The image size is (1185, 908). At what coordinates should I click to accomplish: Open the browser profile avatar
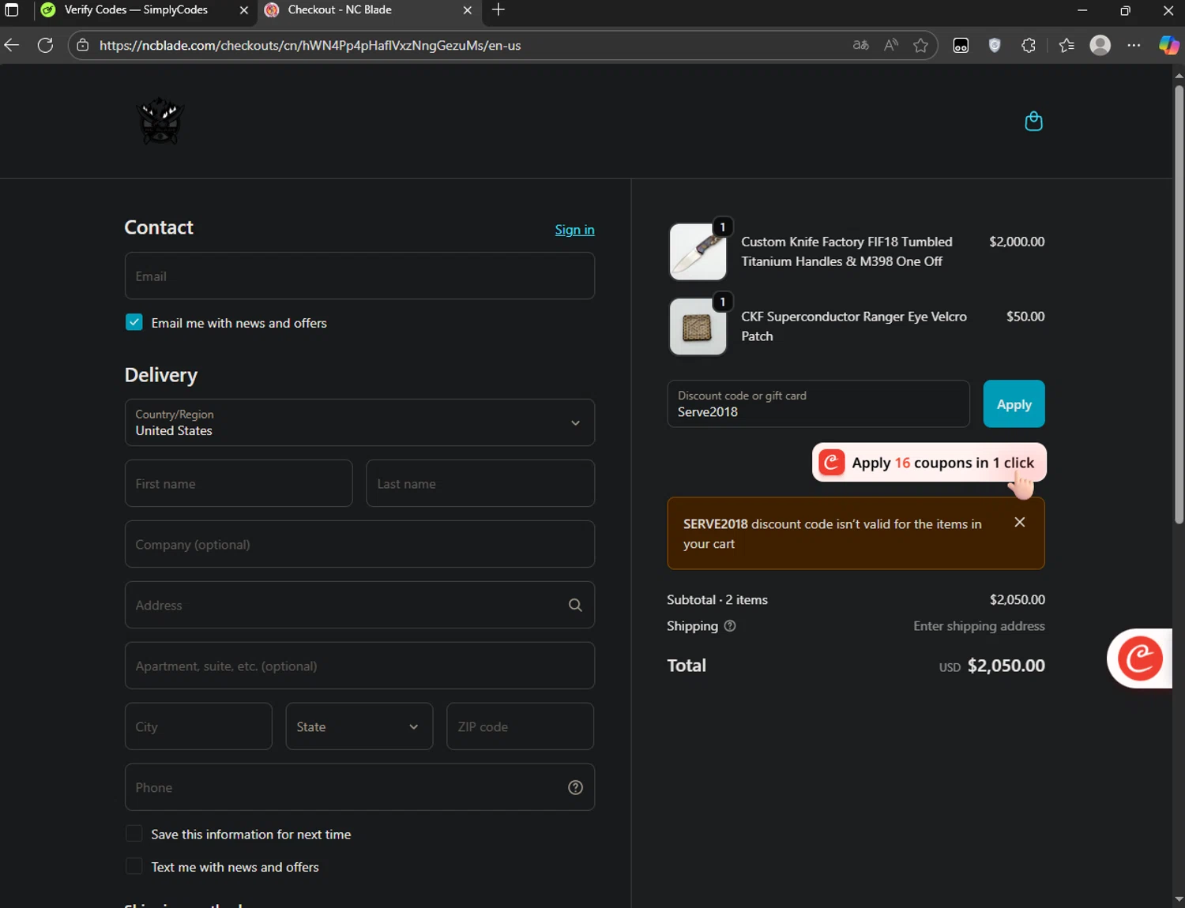click(x=1100, y=45)
